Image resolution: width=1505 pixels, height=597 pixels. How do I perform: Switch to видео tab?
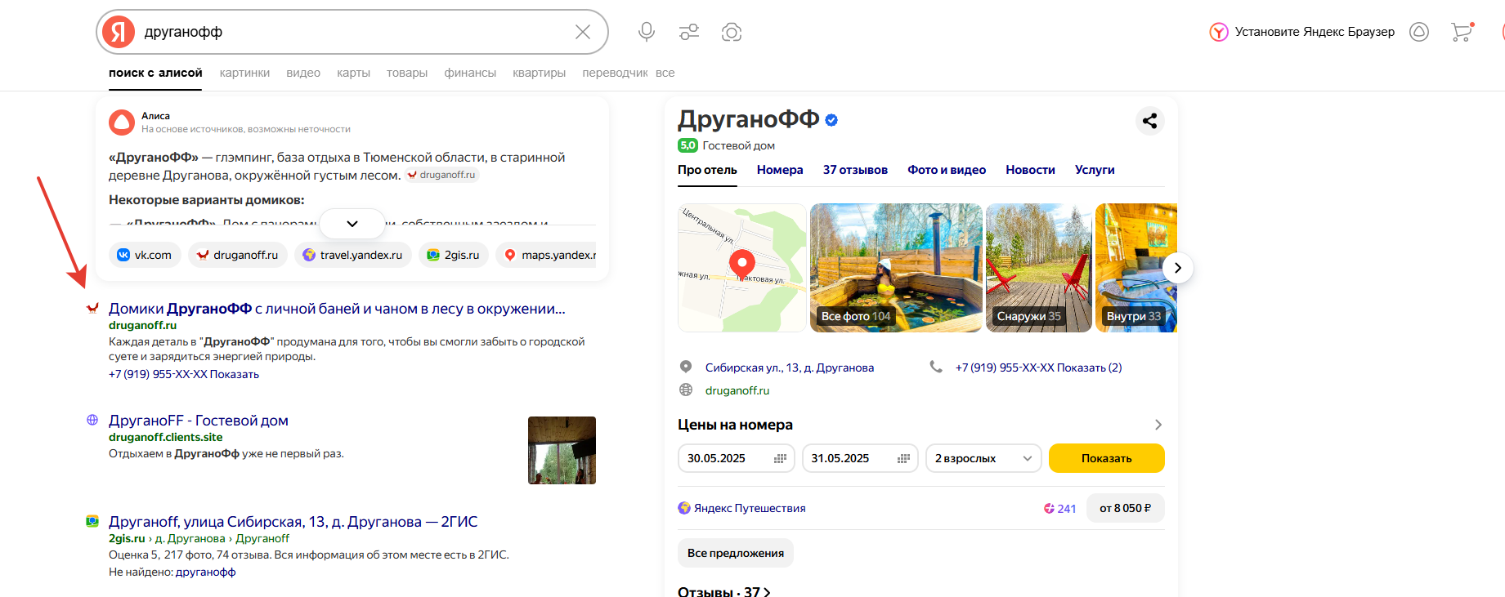coord(303,73)
